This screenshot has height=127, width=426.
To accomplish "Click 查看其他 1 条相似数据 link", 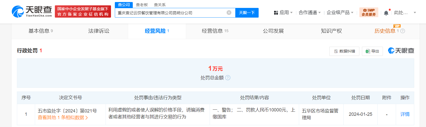I will [x=63, y=118].
